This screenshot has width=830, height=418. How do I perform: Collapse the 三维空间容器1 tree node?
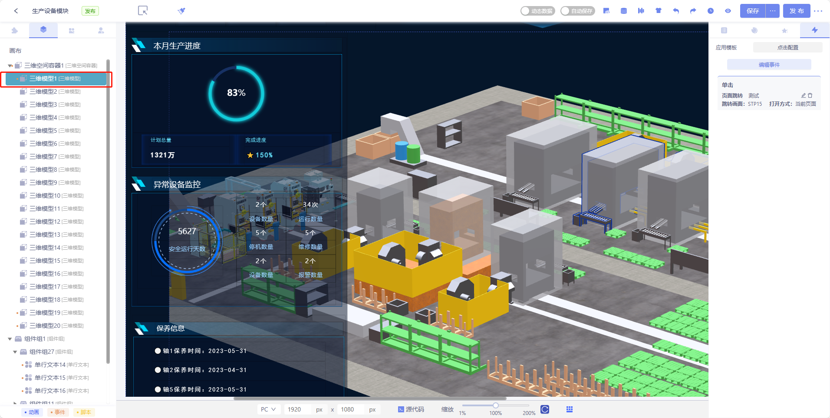pos(10,66)
